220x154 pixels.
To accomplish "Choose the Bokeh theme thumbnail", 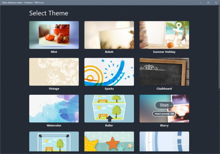I will tap(109, 35).
